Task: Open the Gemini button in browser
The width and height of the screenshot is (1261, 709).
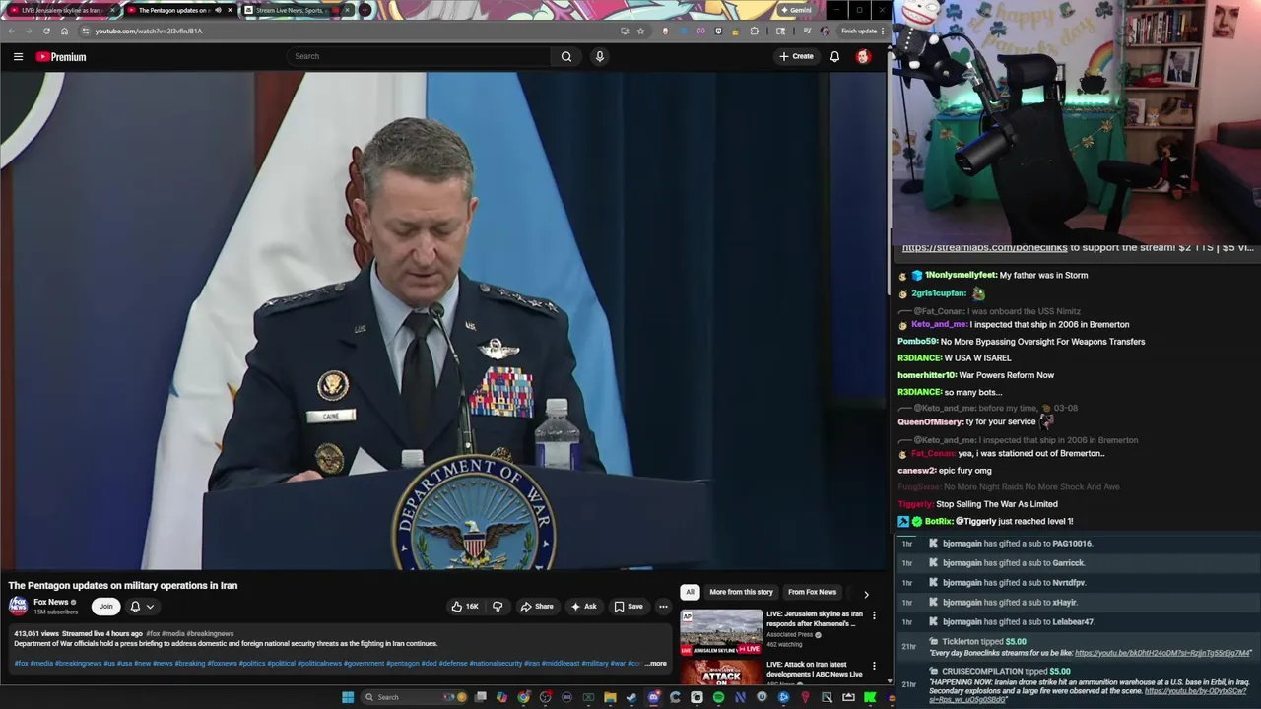Action: [796, 10]
